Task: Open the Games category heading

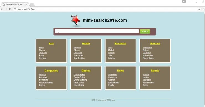Action: pyautogui.click(x=86, y=71)
